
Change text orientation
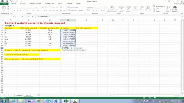coord(61,7)
